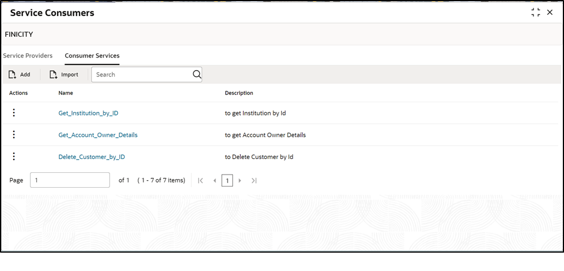Close the Service Consumers dialog
This screenshot has width=564, height=271.
tap(550, 13)
